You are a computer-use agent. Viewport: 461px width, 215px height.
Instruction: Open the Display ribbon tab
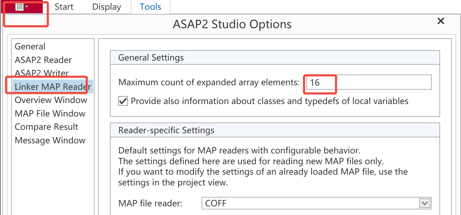(106, 7)
